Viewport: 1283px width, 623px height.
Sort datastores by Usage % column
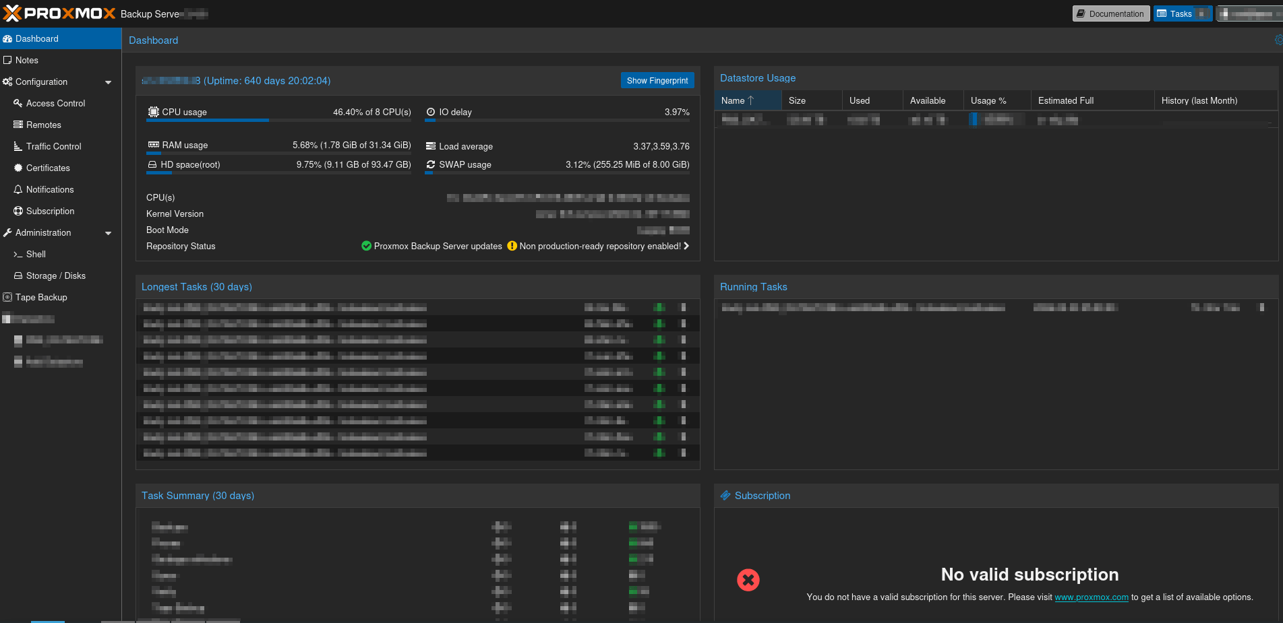[997, 100]
